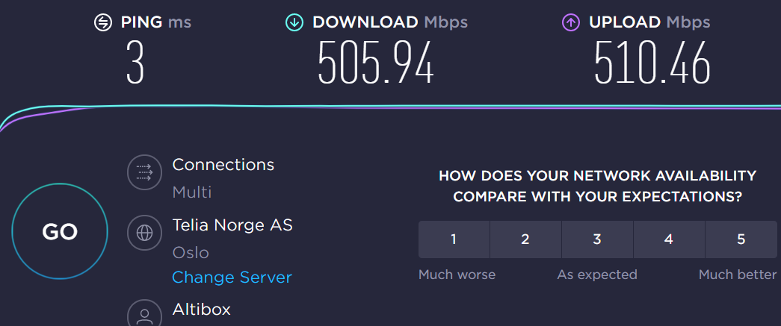The image size is (781, 326).
Task: Click the ping result value 3
Action: (135, 63)
